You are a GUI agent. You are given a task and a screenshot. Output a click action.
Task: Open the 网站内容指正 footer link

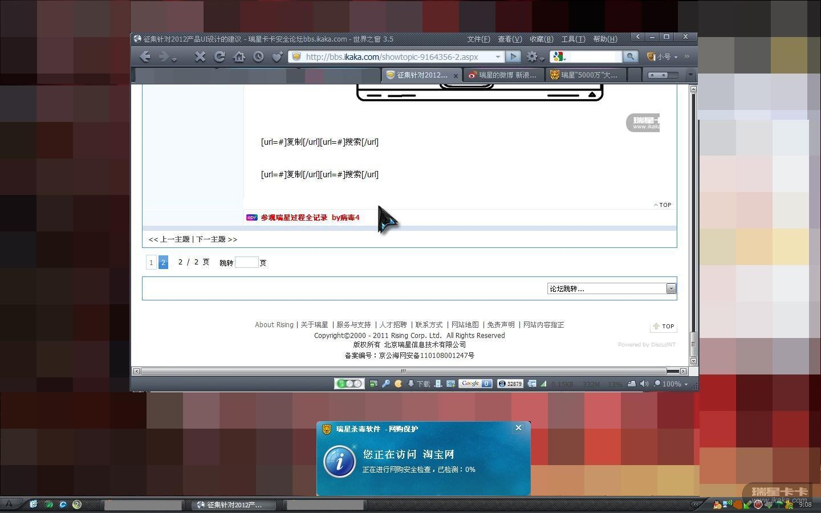(543, 324)
